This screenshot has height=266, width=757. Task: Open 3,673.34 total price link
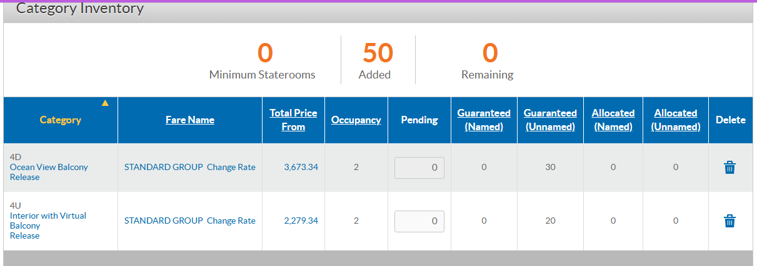click(x=301, y=167)
